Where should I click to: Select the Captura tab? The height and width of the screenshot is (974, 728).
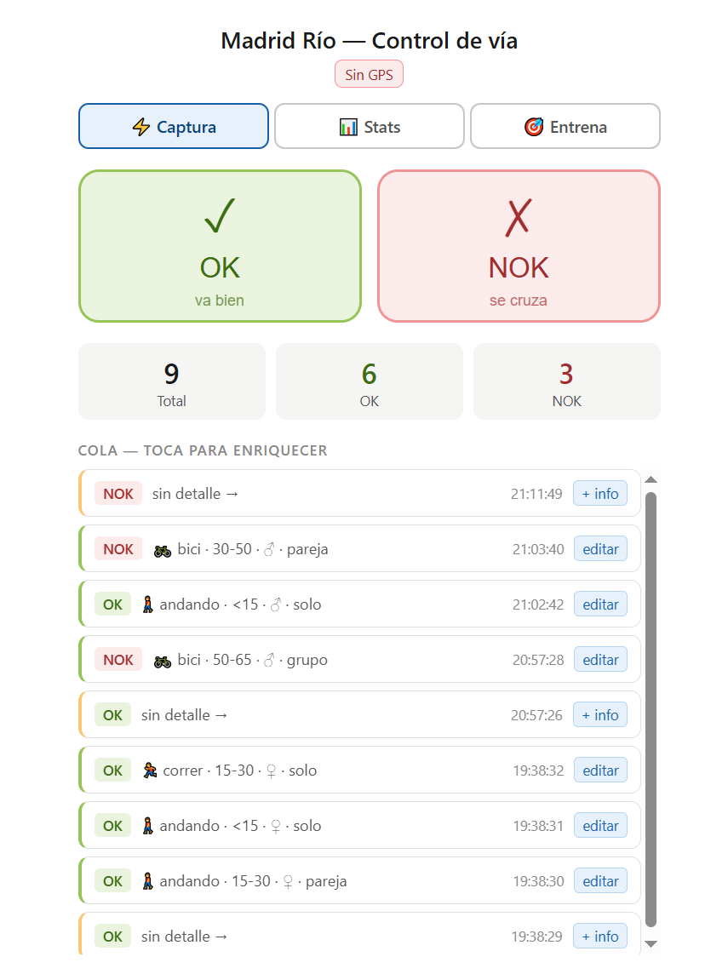click(174, 127)
